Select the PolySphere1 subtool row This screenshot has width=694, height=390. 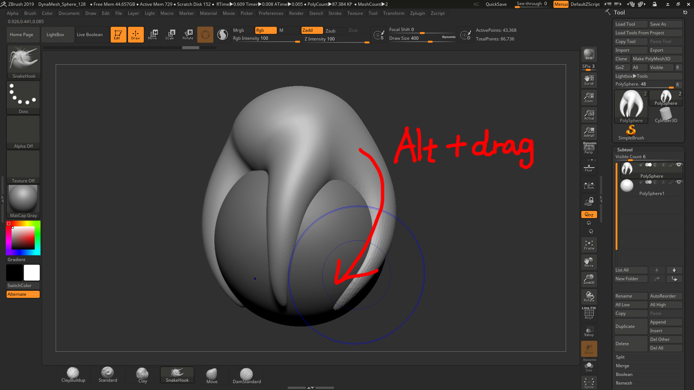click(x=651, y=188)
